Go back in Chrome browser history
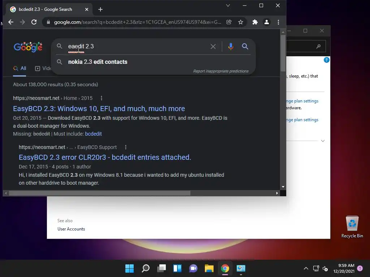The width and height of the screenshot is (370, 277). coord(11,22)
